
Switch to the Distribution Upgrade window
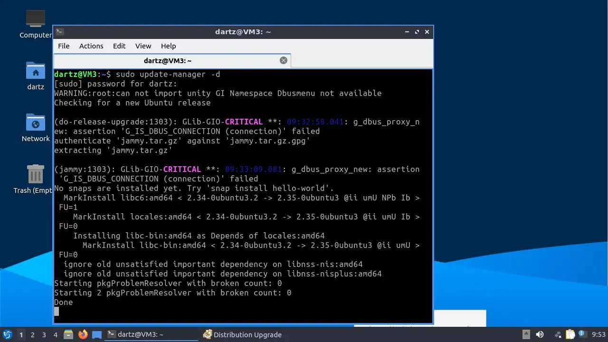pyautogui.click(x=247, y=334)
